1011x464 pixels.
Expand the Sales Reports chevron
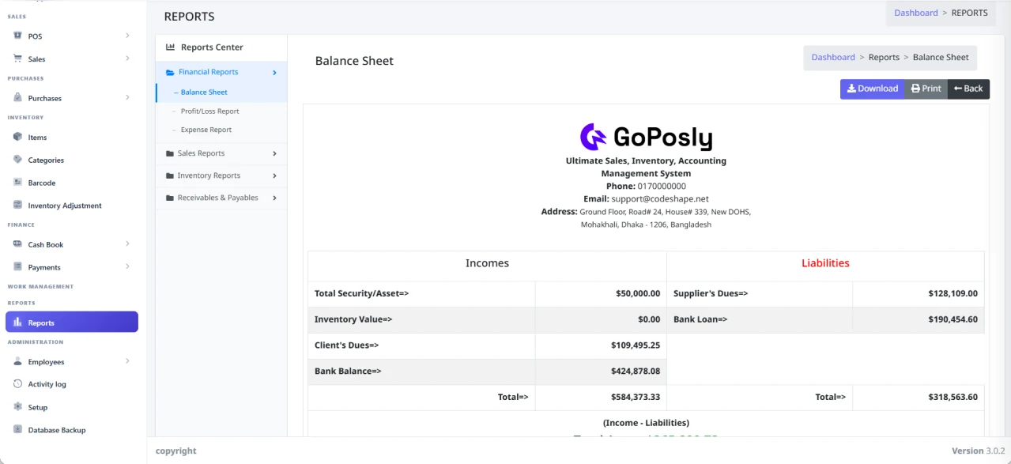274,153
